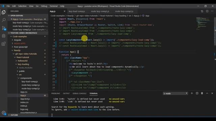
Task: Open the View menu
Action: [x=31, y=6]
